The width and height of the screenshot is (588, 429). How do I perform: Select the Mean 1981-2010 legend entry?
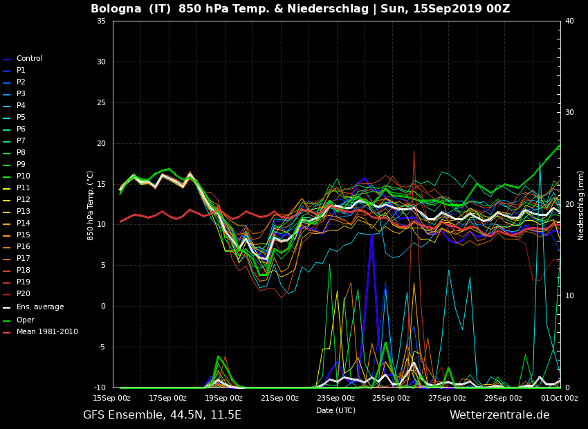tap(46, 332)
